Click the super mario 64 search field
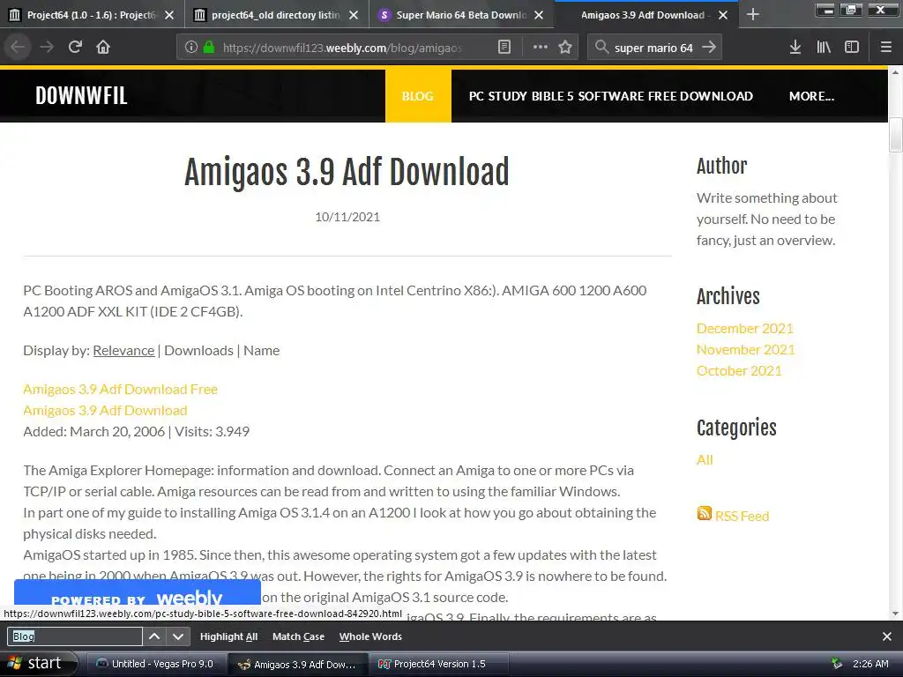The image size is (903, 677). click(653, 48)
